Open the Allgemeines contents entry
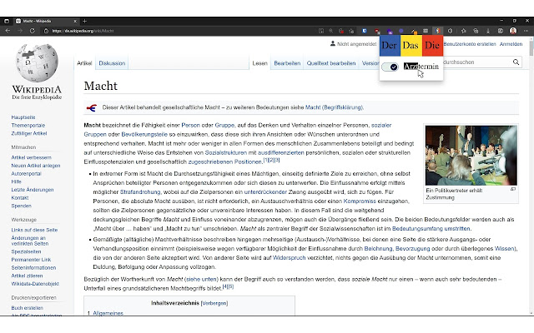 (108, 313)
